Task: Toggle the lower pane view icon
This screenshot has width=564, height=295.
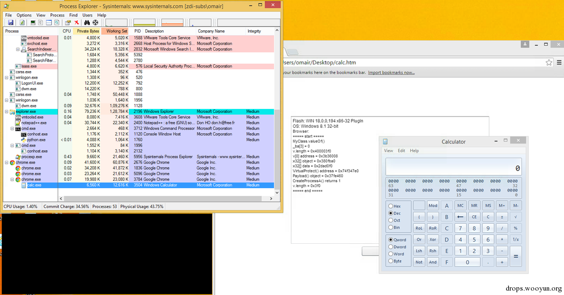Action: (48, 22)
